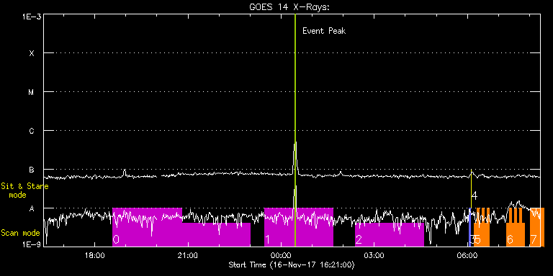Click the 'M' flare class label
Image resolution: width=553 pixels, height=276 pixels.
point(32,92)
